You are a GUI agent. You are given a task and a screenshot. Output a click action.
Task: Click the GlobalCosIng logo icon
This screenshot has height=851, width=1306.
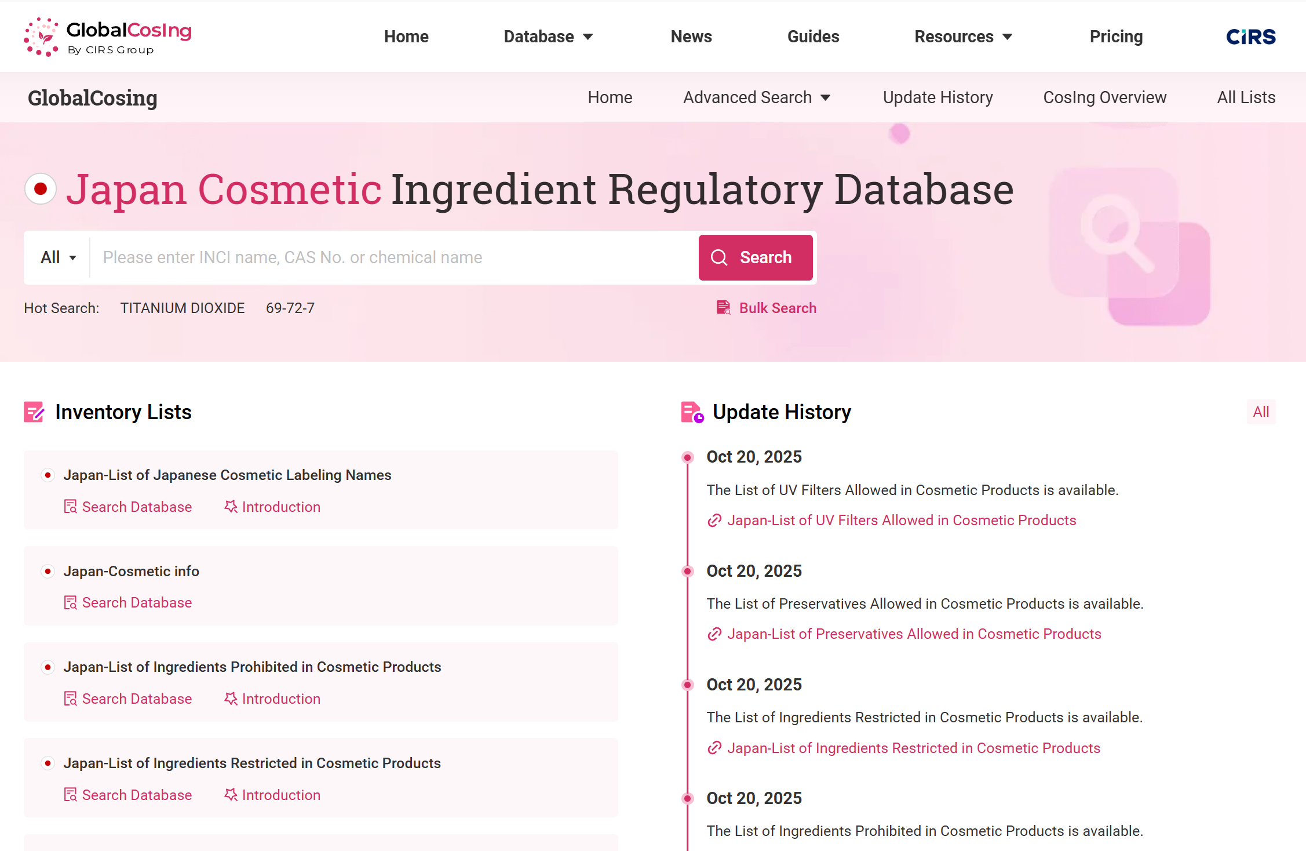pos(41,37)
